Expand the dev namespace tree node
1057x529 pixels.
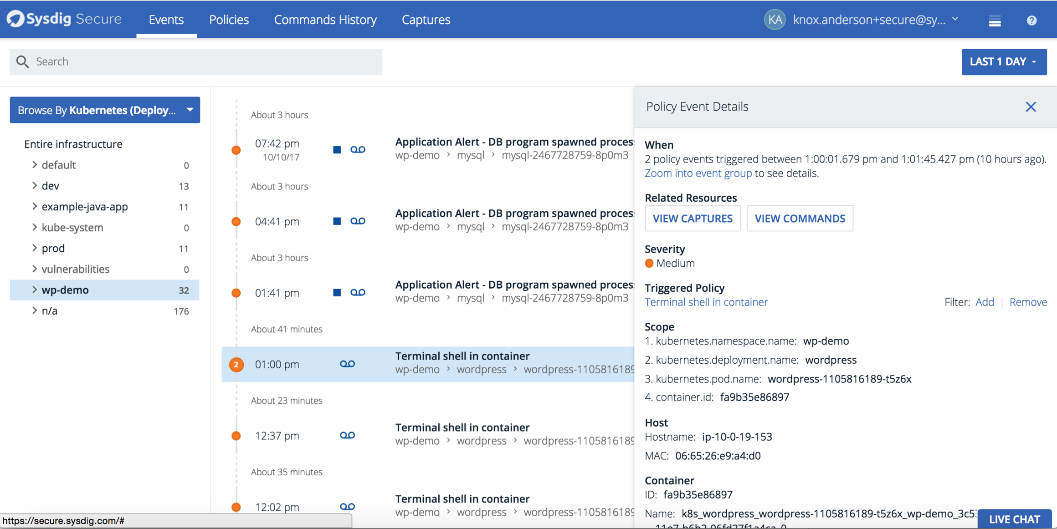point(35,186)
